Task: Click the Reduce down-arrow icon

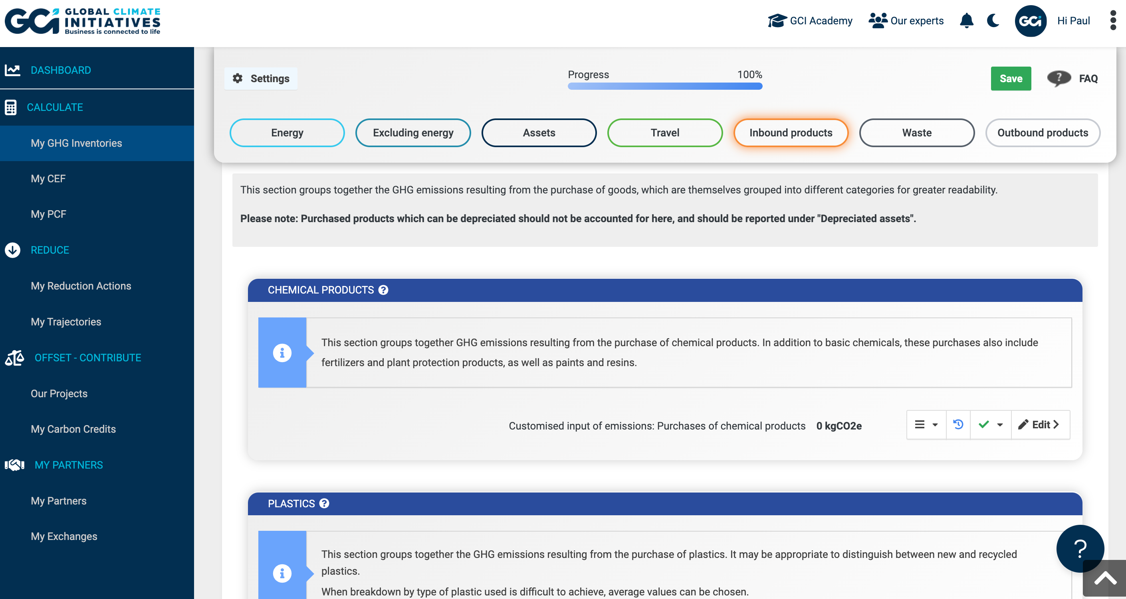Action: (12, 250)
